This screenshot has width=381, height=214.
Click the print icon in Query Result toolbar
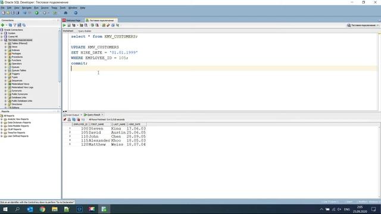click(69, 119)
